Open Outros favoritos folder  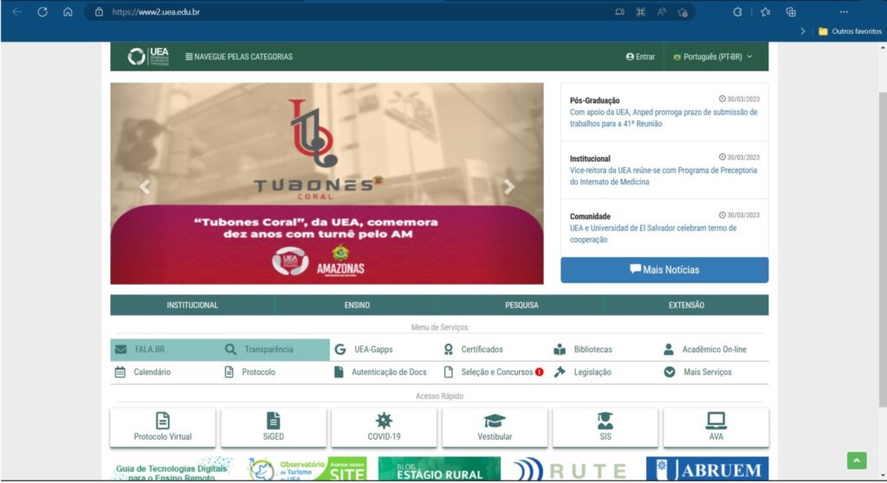[x=851, y=32]
